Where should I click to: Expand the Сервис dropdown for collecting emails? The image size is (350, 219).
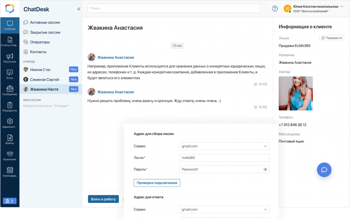(224, 146)
